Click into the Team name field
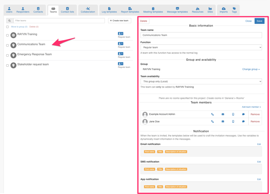 coord(201,35)
